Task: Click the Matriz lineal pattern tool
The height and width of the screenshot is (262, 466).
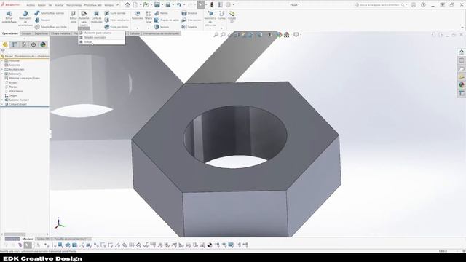Action: (149, 17)
